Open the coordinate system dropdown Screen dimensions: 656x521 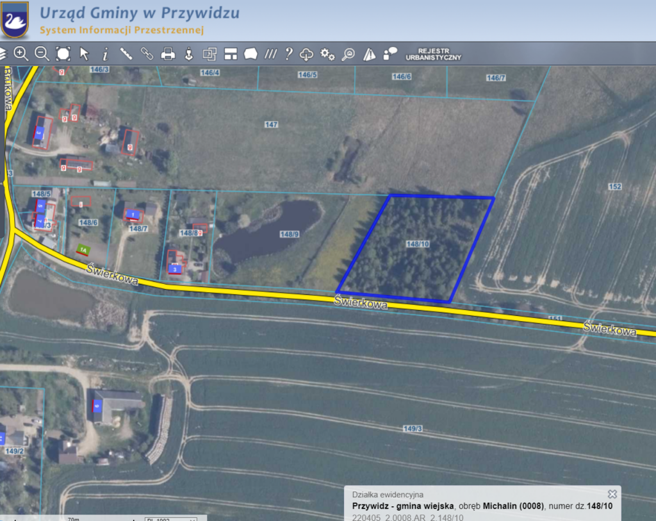(170, 518)
